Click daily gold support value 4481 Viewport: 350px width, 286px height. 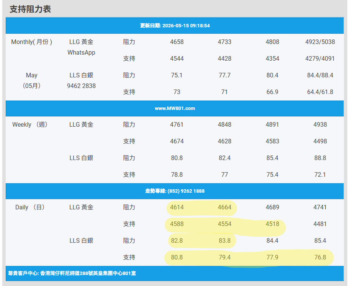320,224
